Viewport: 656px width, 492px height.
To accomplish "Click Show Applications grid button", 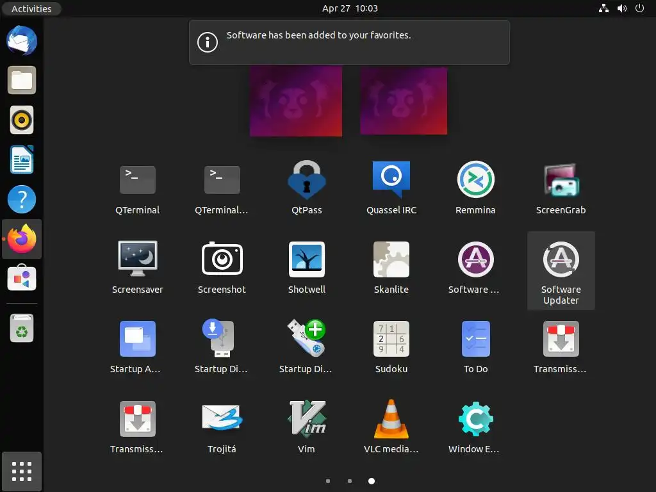I will [22, 471].
